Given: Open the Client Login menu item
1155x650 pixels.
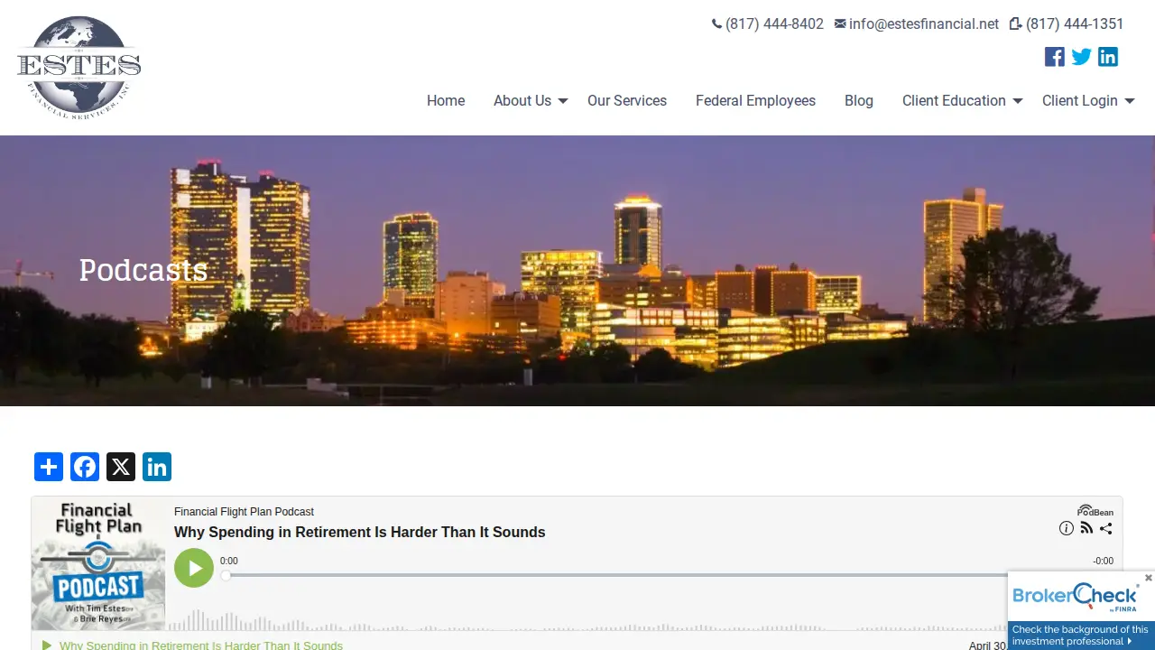Looking at the screenshot, I should coord(1080,101).
